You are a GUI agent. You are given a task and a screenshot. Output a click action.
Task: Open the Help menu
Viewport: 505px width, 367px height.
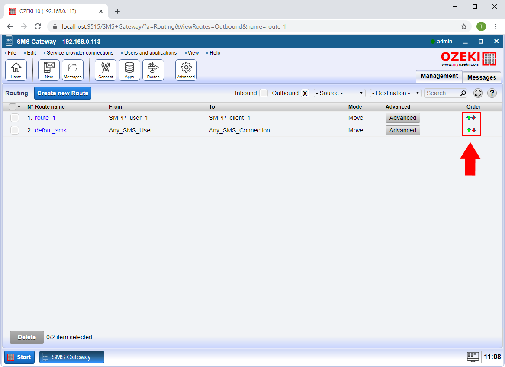[215, 52]
